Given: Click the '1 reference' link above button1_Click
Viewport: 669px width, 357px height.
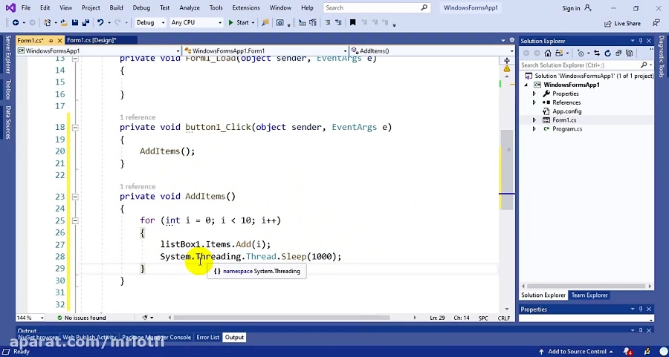Looking at the screenshot, I should pos(138,117).
